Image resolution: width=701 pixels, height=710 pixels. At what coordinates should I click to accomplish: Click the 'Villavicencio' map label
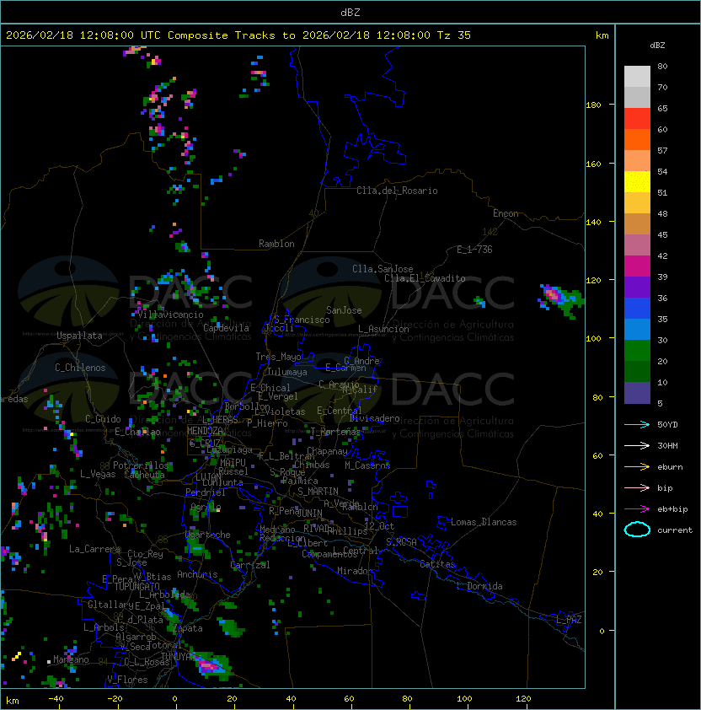[170, 315]
